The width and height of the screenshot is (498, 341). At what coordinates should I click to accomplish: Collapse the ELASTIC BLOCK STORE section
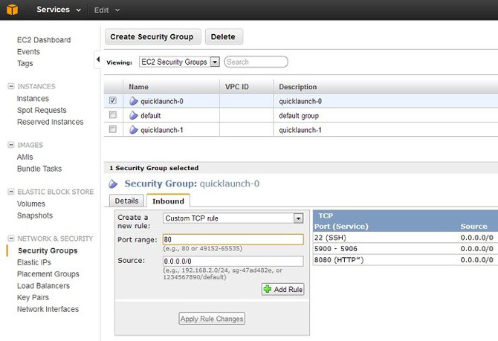[11, 192]
